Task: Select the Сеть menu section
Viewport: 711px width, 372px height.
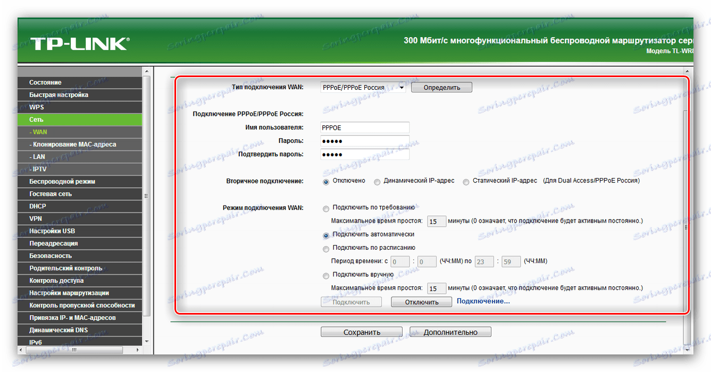Action: point(80,120)
